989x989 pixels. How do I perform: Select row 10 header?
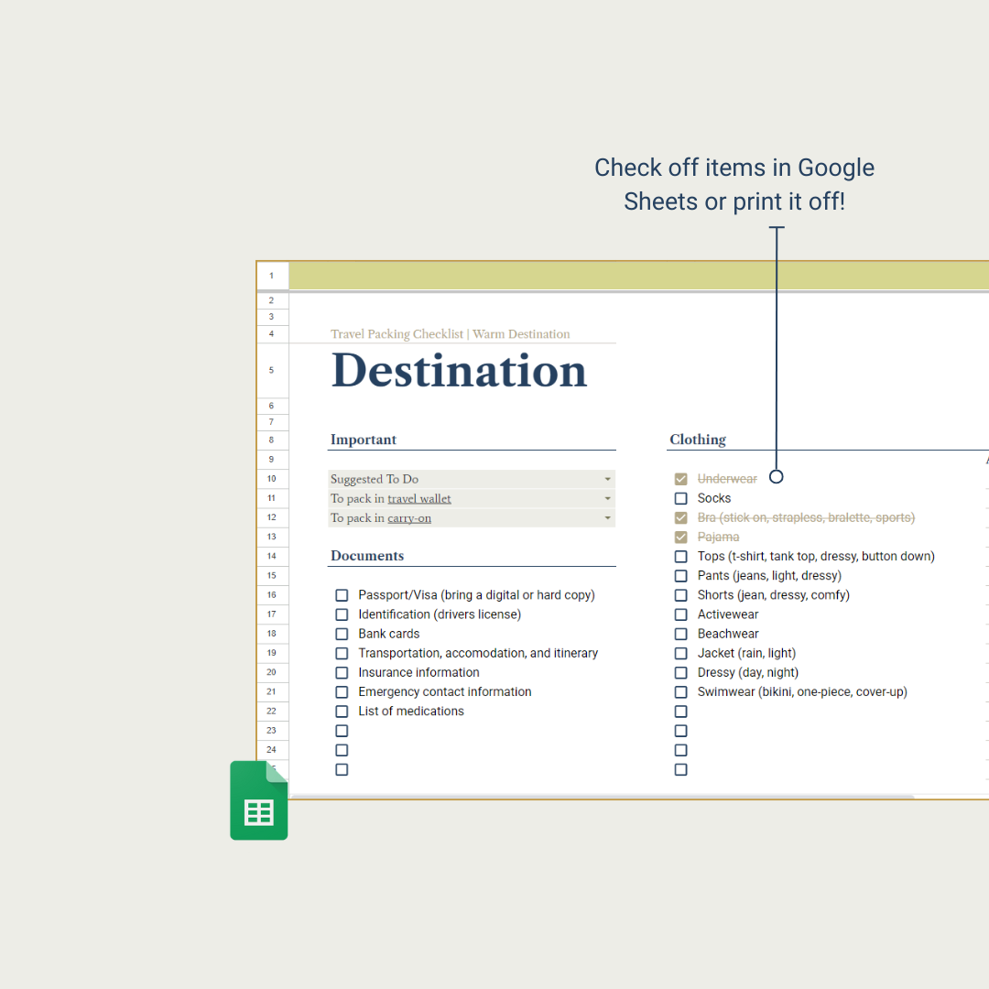272,479
